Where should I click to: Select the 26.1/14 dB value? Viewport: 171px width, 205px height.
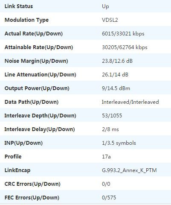[x=115, y=75]
